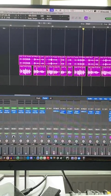Open the pointer tool menu
This screenshot has width=111, height=196.
40,23
